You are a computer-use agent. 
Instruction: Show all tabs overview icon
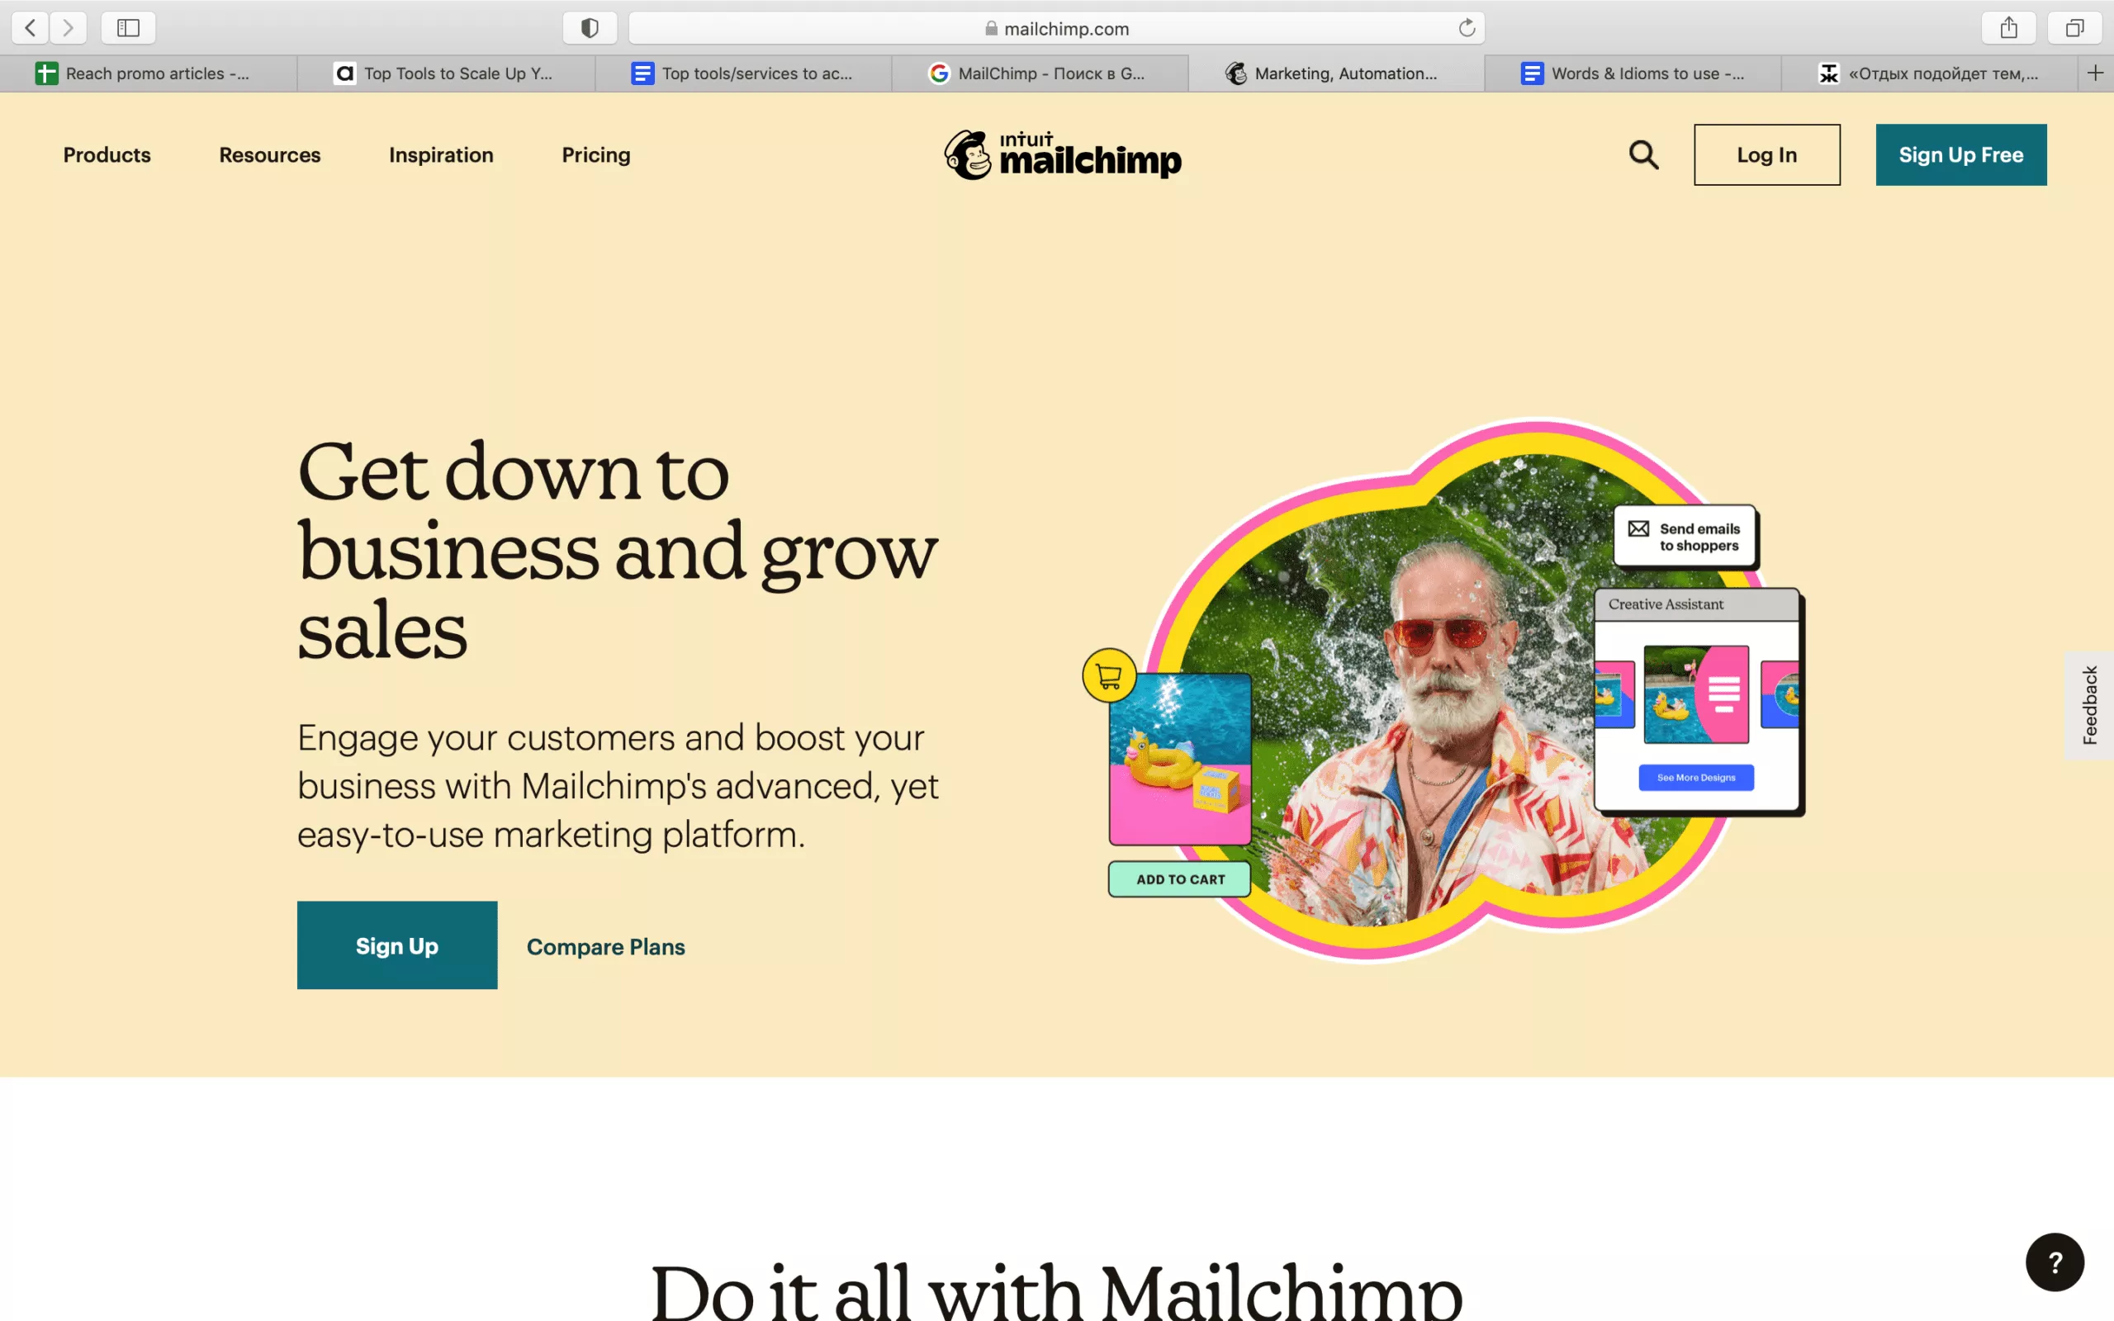[x=2074, y=28]
